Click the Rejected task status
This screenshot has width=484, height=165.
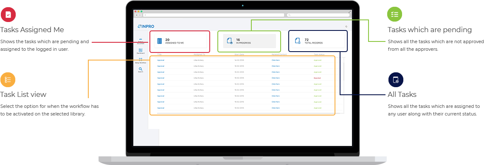317,78
